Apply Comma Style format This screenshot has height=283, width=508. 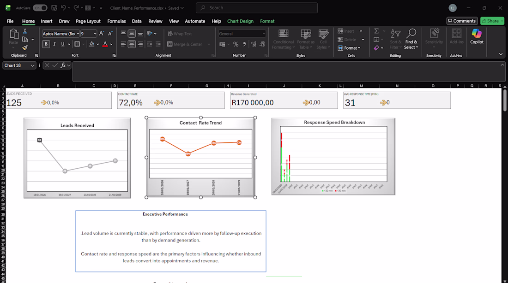(244, 44)
